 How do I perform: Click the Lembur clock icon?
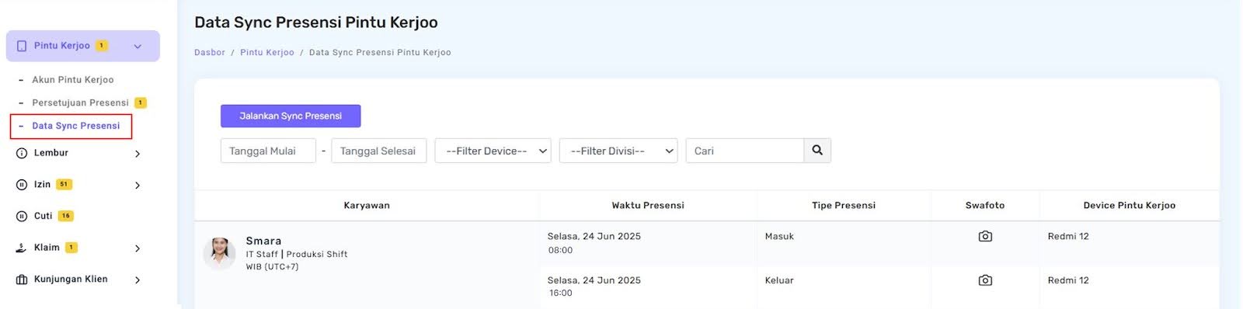22,154
